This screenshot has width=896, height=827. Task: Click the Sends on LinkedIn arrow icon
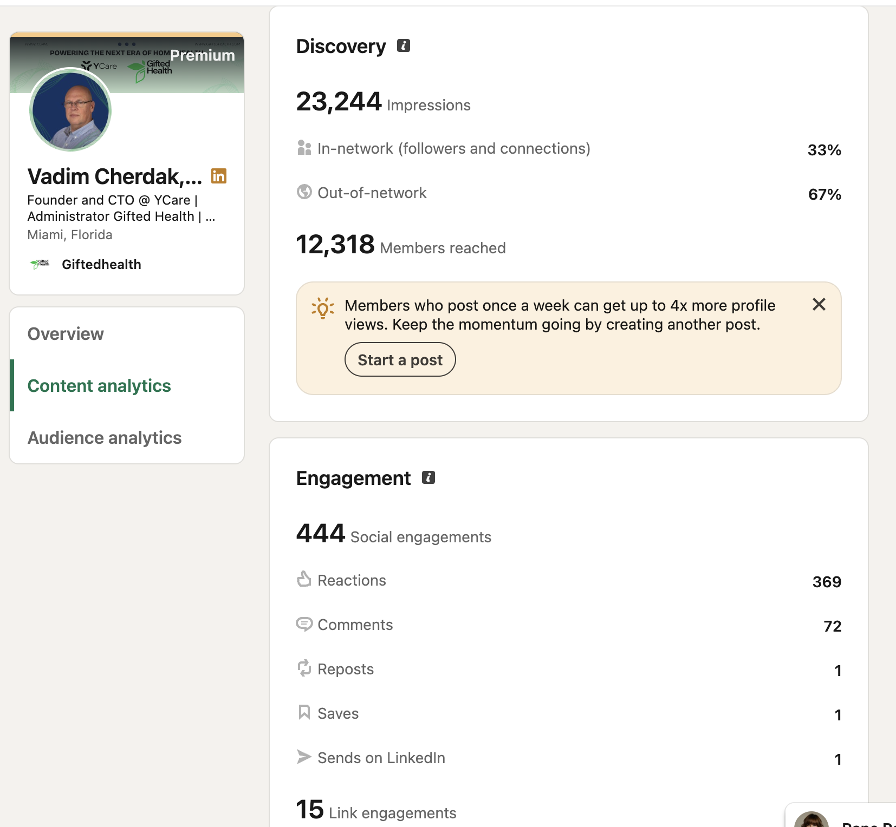304,757
